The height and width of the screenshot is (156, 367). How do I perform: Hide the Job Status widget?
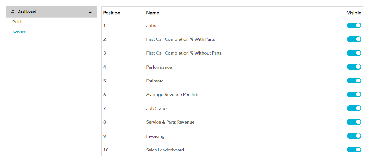354,108
